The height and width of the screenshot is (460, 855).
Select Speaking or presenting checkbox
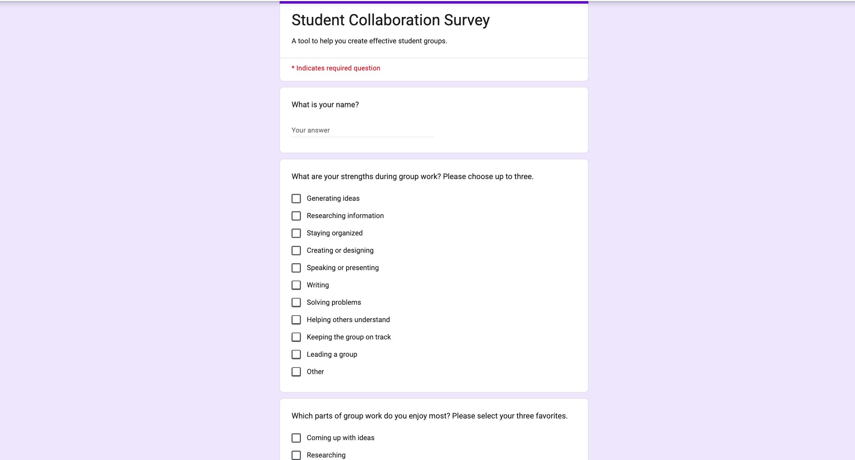296,268
